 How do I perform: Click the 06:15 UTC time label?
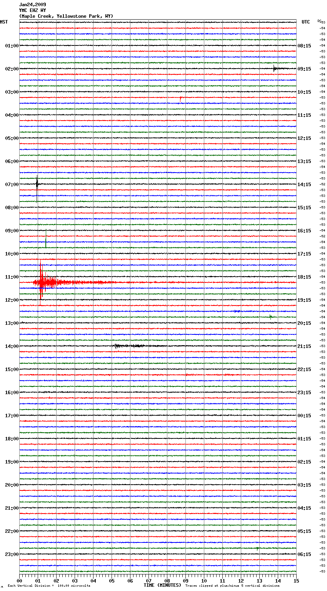click(304, 554)
